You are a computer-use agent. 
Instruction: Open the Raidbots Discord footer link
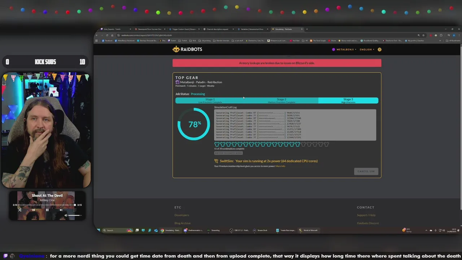point(368,223)
